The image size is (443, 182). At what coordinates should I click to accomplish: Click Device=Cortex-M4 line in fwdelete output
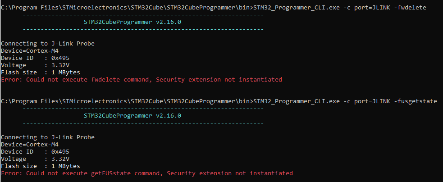coord(29,51)
